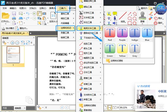Choose 便贴工具 sticky note item
The image size is (167, 112).
point(90,7)
